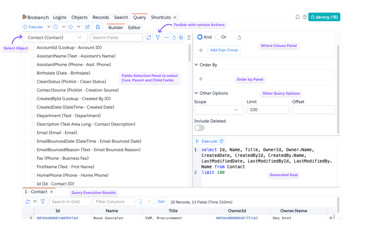Image resolution: width=372 pixels, height=249 pixels.
Task: Open the Shortcuts tab
Action: click(x=161, y=17)
